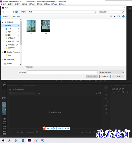Open the file name dropdown arrow
Screen dimensions: 132x143
tap(96, 73)
